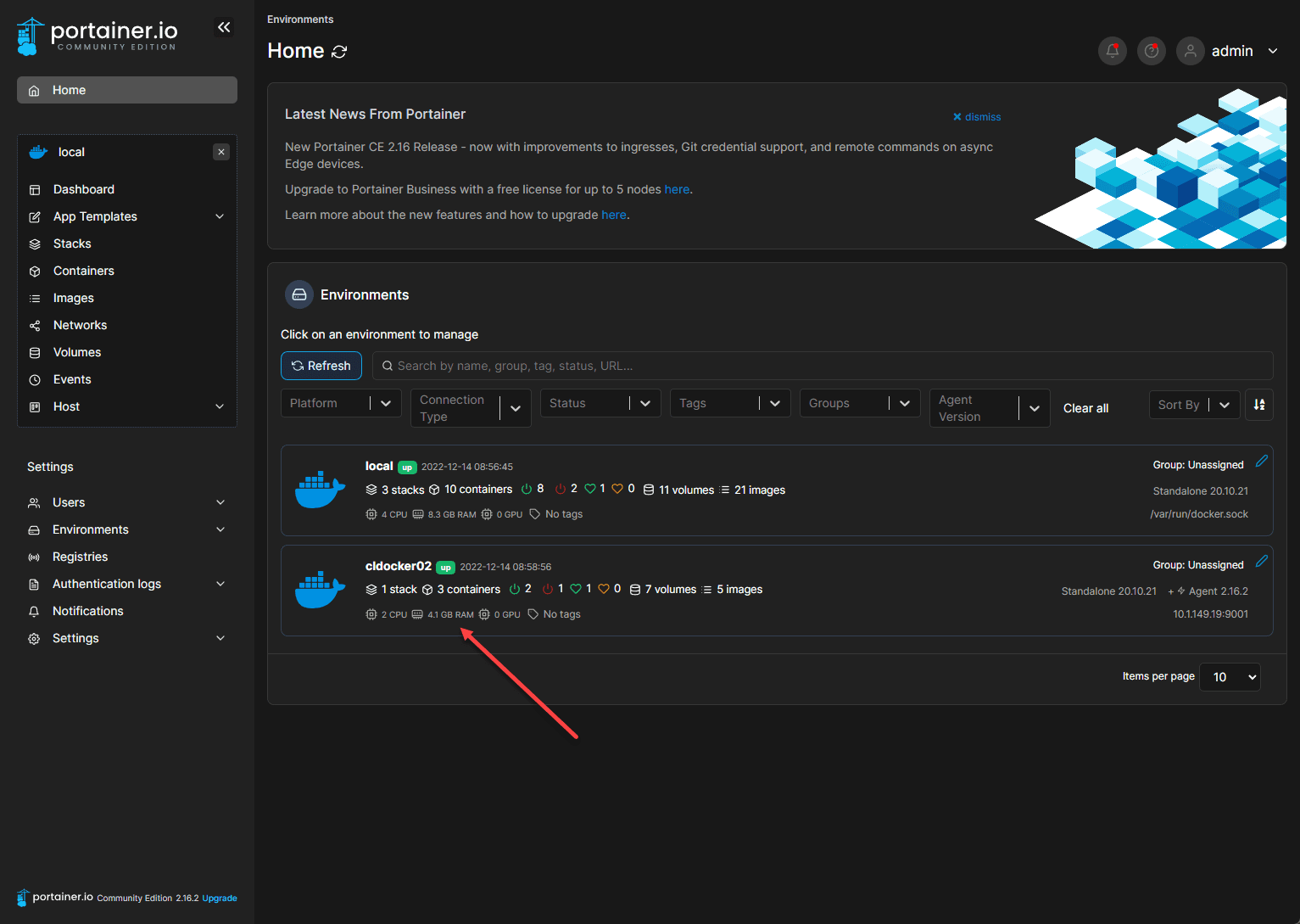Click the Registries radio icon in sidebar
The height and width of the screenshot is (924, 1300).
[34, 557]
